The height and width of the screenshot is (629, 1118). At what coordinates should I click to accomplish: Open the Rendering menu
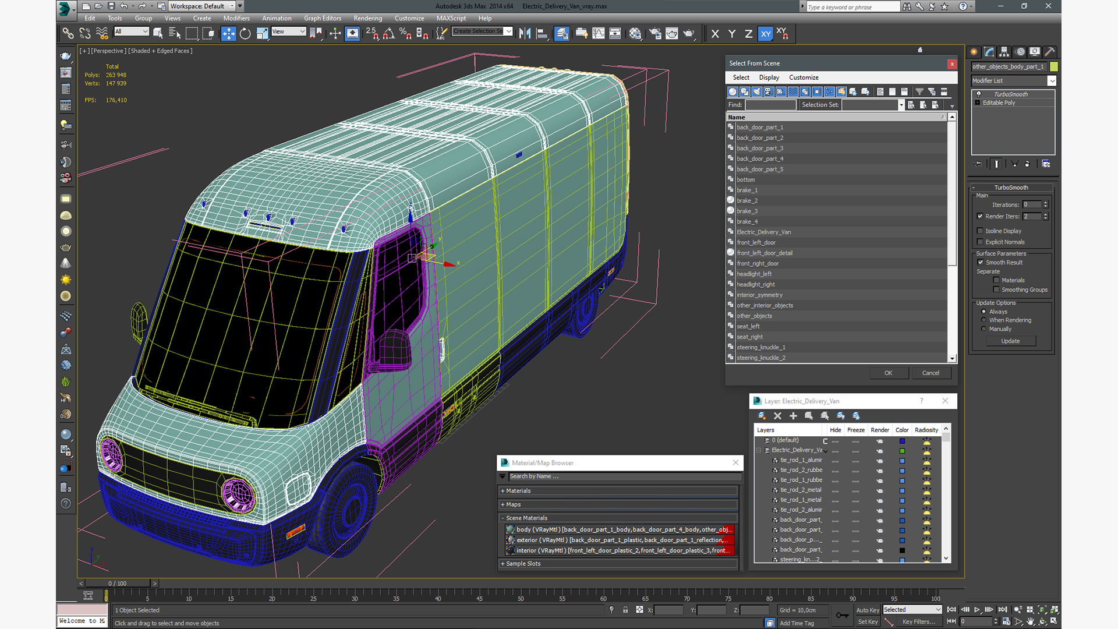[x=368, y=18]
